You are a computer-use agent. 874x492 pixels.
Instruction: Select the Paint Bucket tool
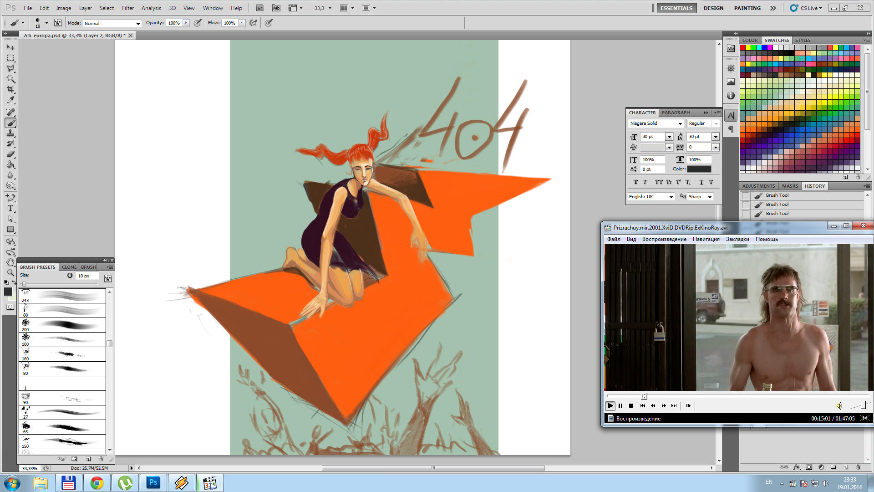click(x=10, y=164)
